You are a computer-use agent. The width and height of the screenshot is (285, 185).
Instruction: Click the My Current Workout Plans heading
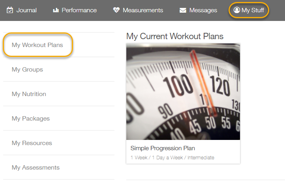coord(175,36)
